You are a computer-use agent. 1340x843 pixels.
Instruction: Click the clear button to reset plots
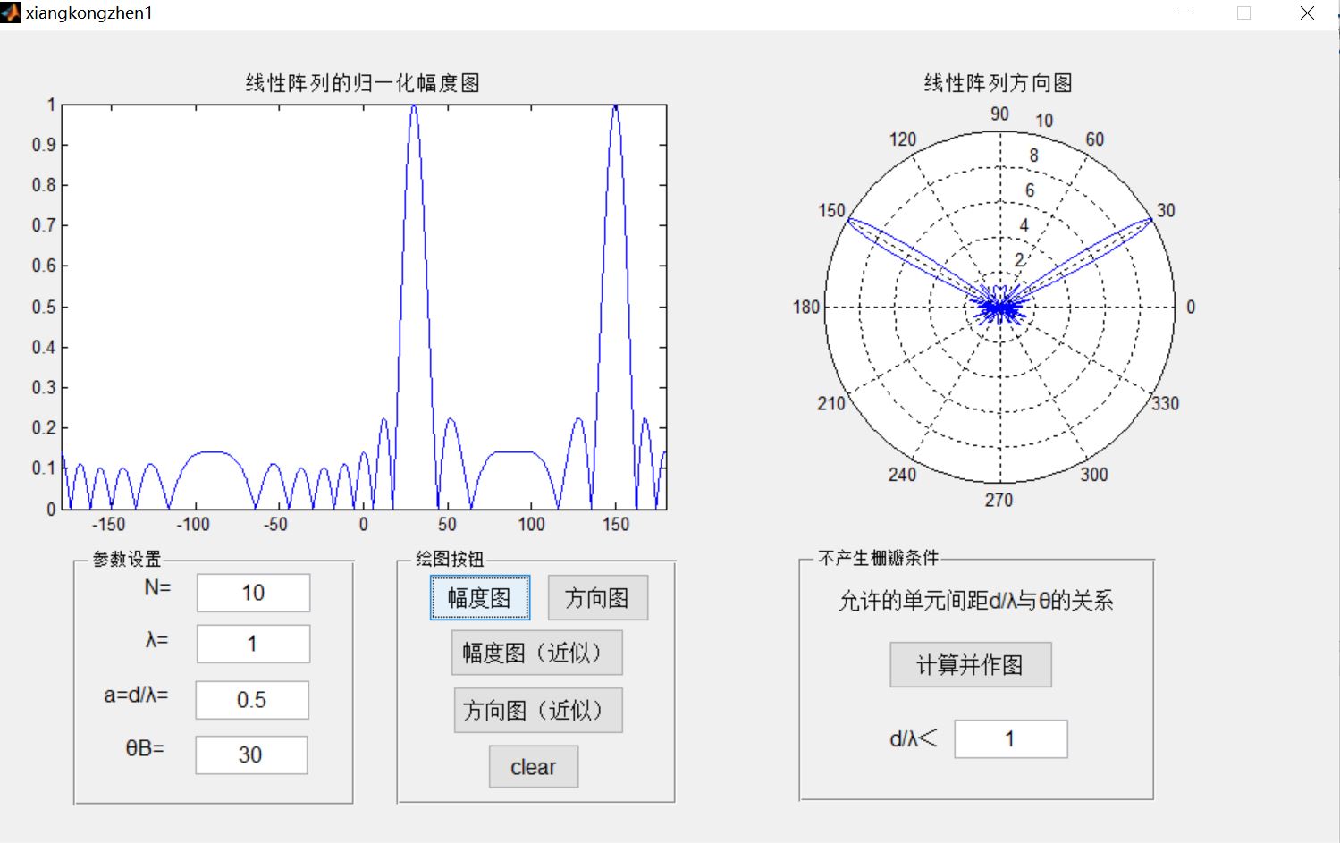[x=533, y=766]
